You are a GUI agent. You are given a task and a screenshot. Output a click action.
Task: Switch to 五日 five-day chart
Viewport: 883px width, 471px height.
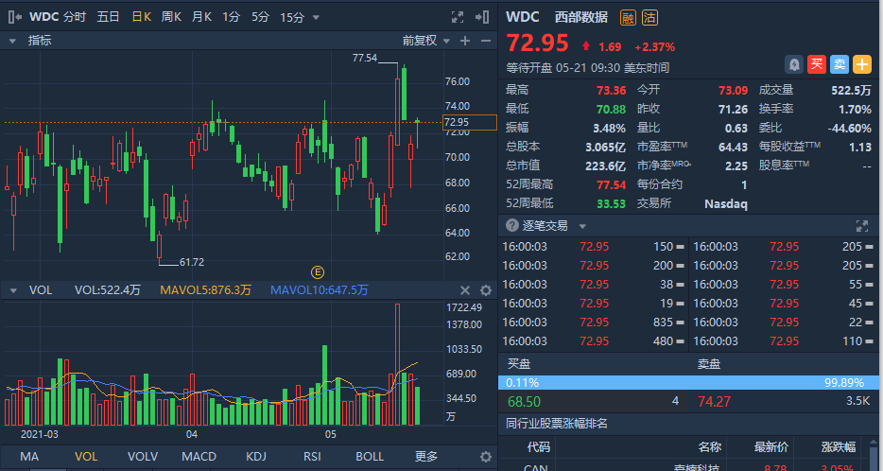[x=108, y=17]
